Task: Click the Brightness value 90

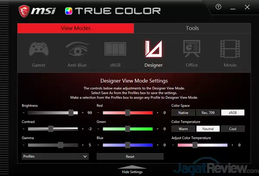Action: 90,113
